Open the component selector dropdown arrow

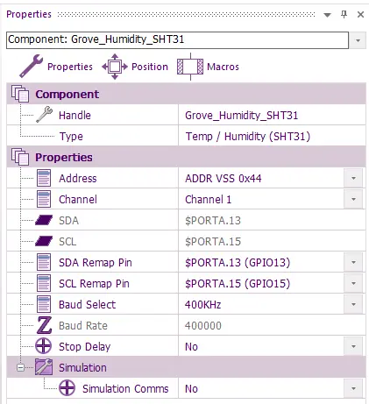[x=358, y=40]
